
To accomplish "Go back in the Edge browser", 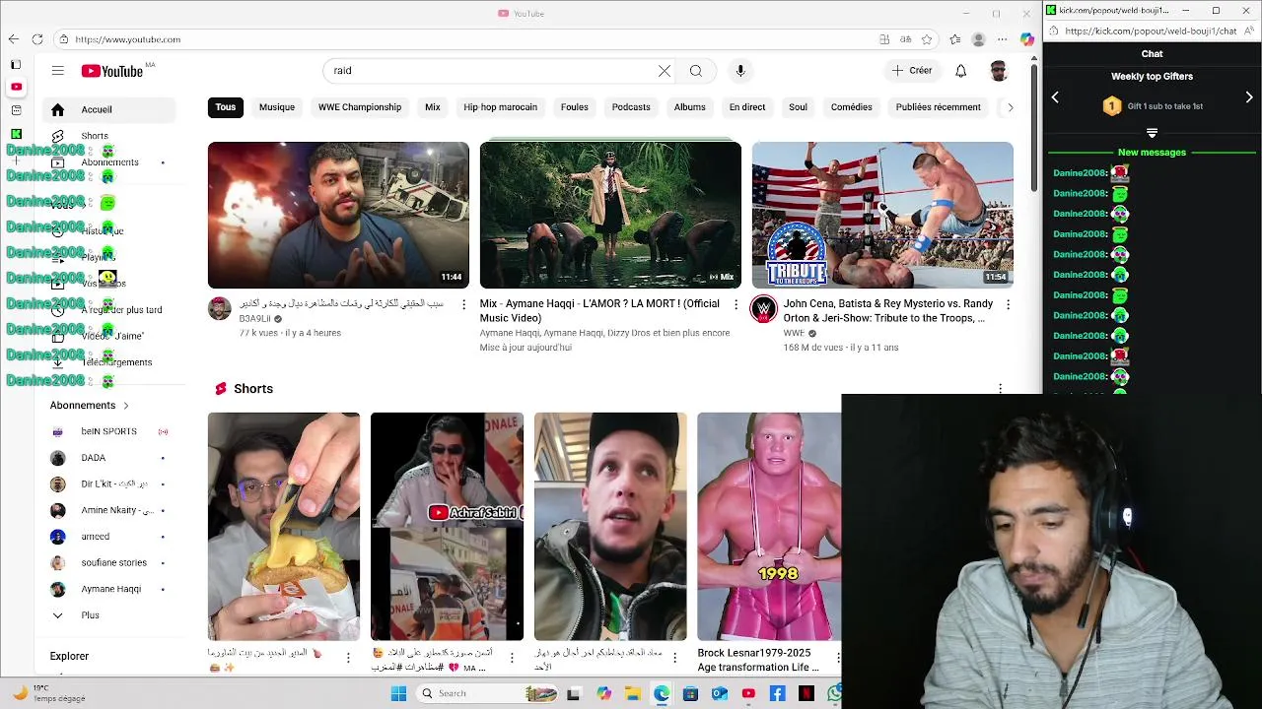I will click(x=13, y=39).
